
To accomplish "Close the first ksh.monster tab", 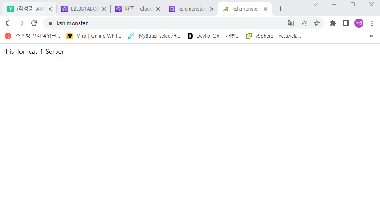I will 211,9.
